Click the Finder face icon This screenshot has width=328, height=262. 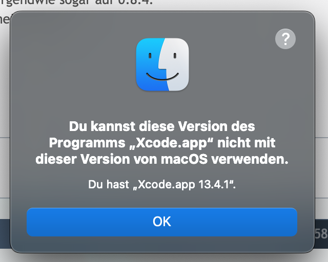(x=162, y=64)
